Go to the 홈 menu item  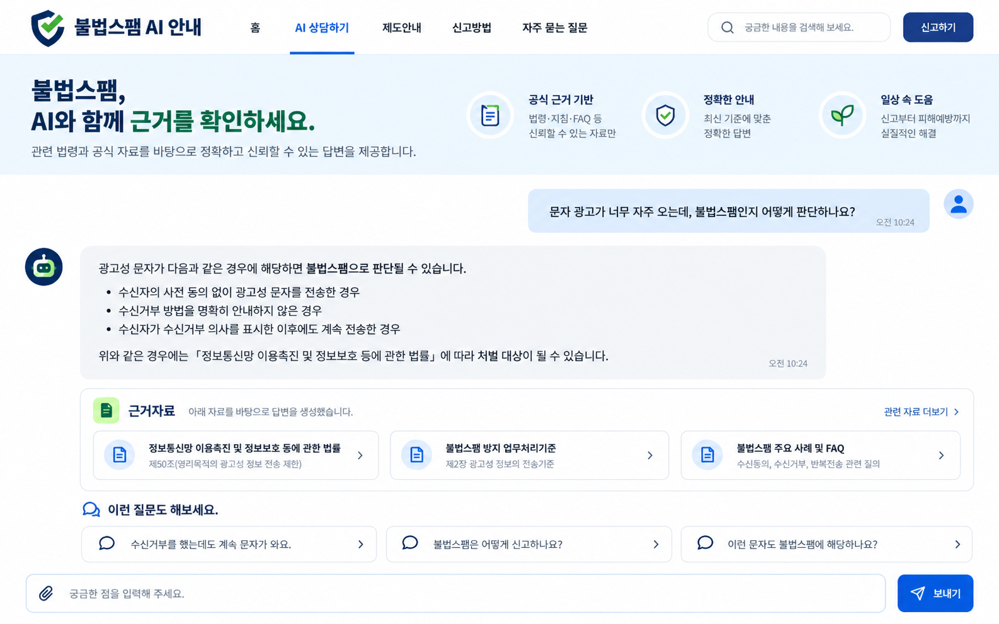pyautogui.click(x=255, y=28)
